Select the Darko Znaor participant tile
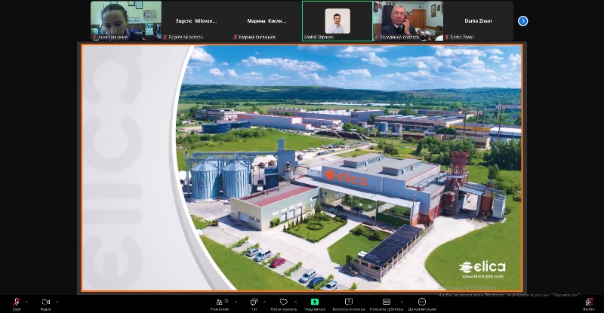 [x=478, y=21]
